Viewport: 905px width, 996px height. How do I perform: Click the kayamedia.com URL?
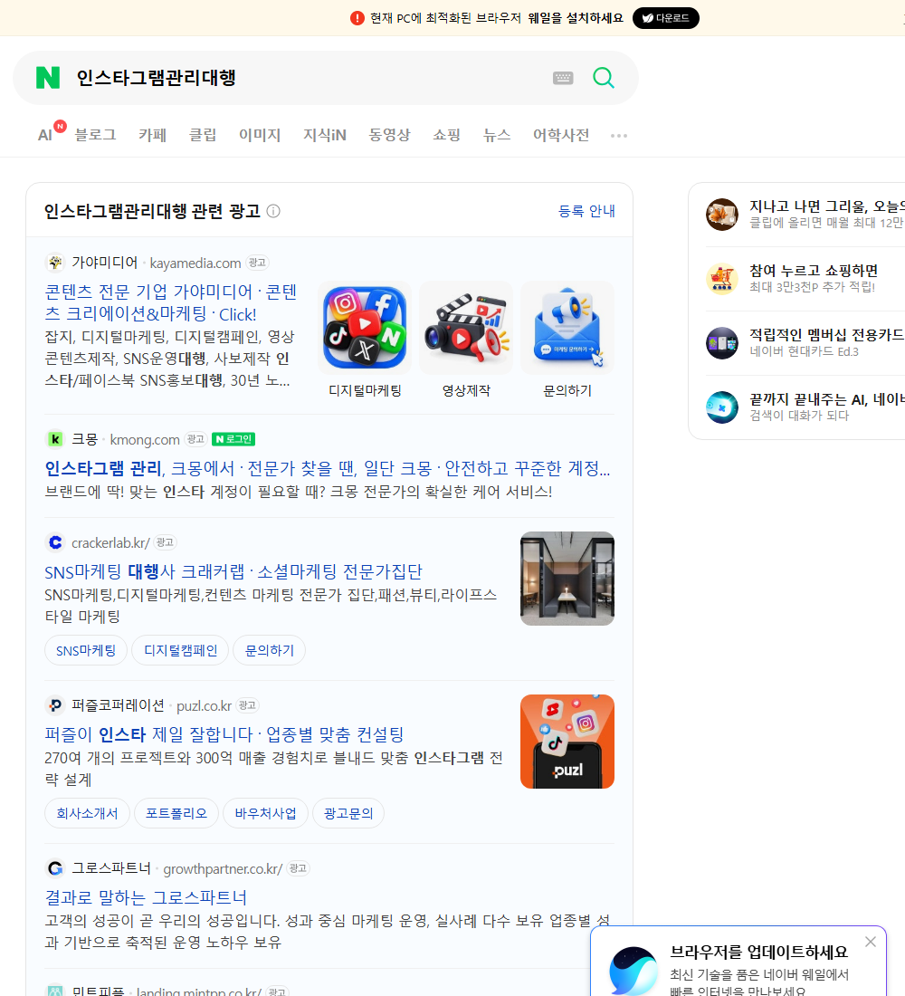pos(195,263)
